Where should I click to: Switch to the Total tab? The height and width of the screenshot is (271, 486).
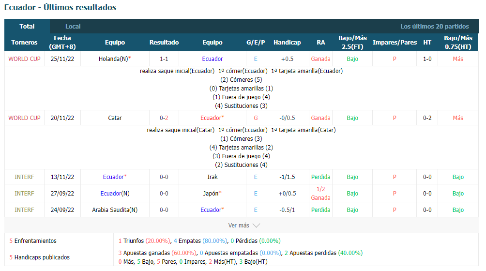click(x=27, y=26)
